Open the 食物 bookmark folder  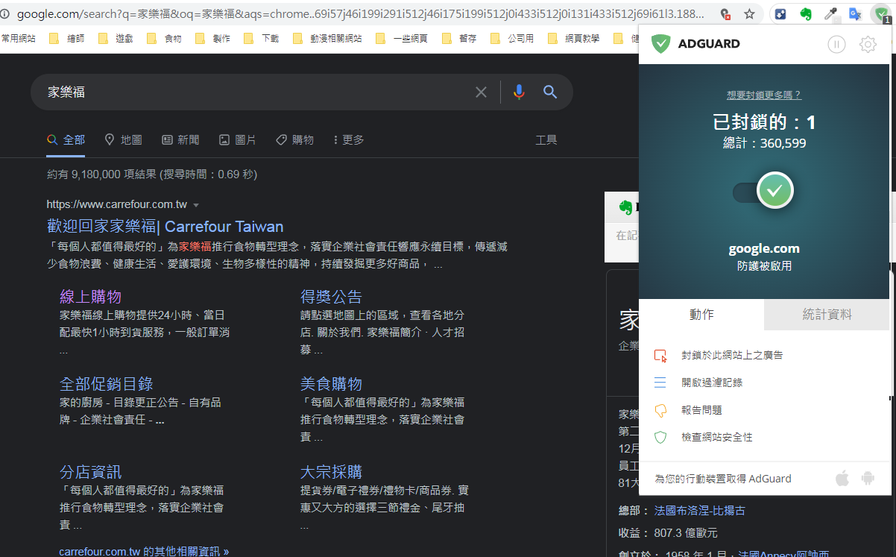tap(165, 39)
